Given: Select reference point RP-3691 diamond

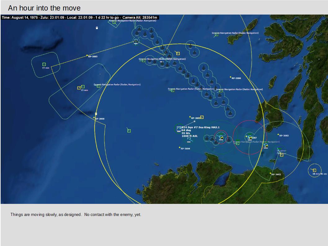Looking at the screenshot, I should 190,117.
